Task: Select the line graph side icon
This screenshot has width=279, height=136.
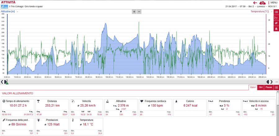Action: (x=276, y=17)
